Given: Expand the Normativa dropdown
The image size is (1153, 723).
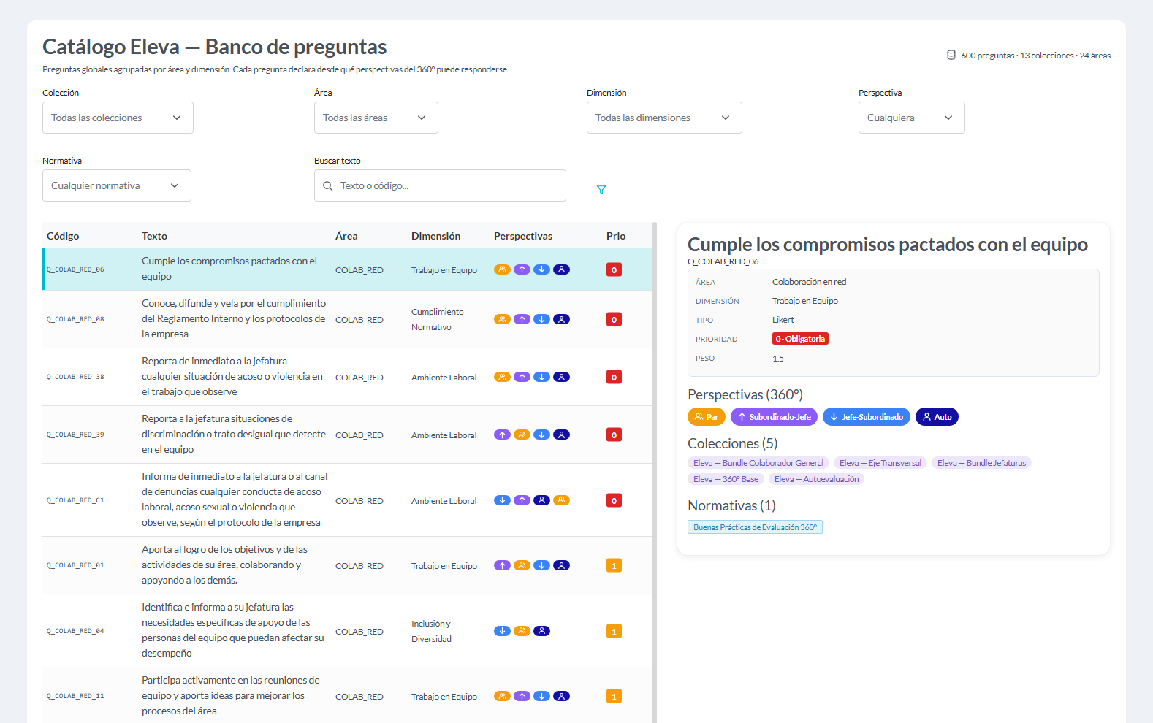Looking at the screenshot, I should coord(117,185).
